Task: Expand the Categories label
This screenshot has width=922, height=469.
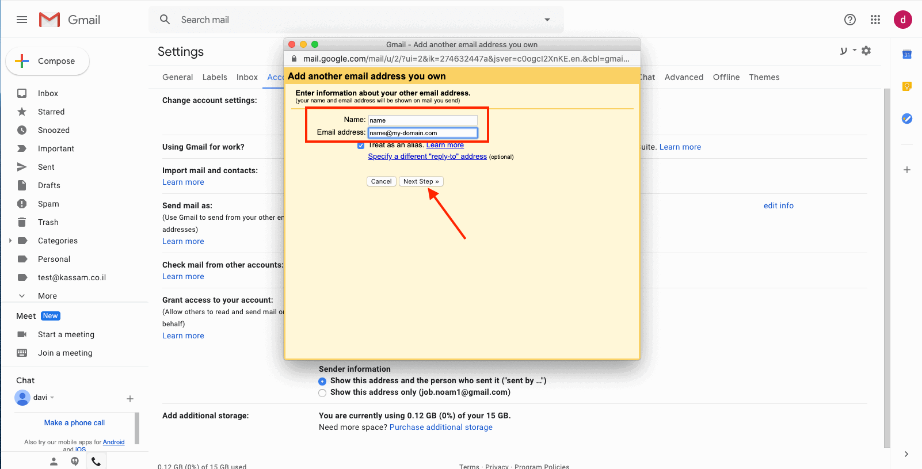Action: (x=10, y=241)
